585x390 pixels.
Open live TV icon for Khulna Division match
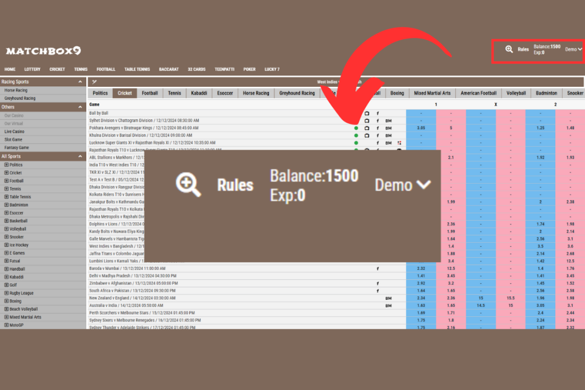(x=367, y=136)
